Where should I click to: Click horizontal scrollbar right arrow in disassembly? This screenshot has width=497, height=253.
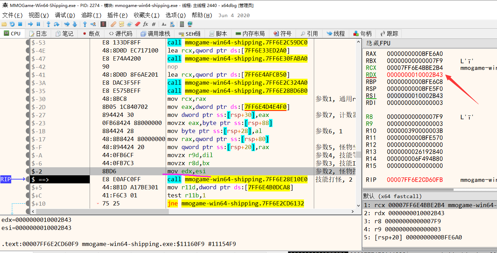coord(353,212)
